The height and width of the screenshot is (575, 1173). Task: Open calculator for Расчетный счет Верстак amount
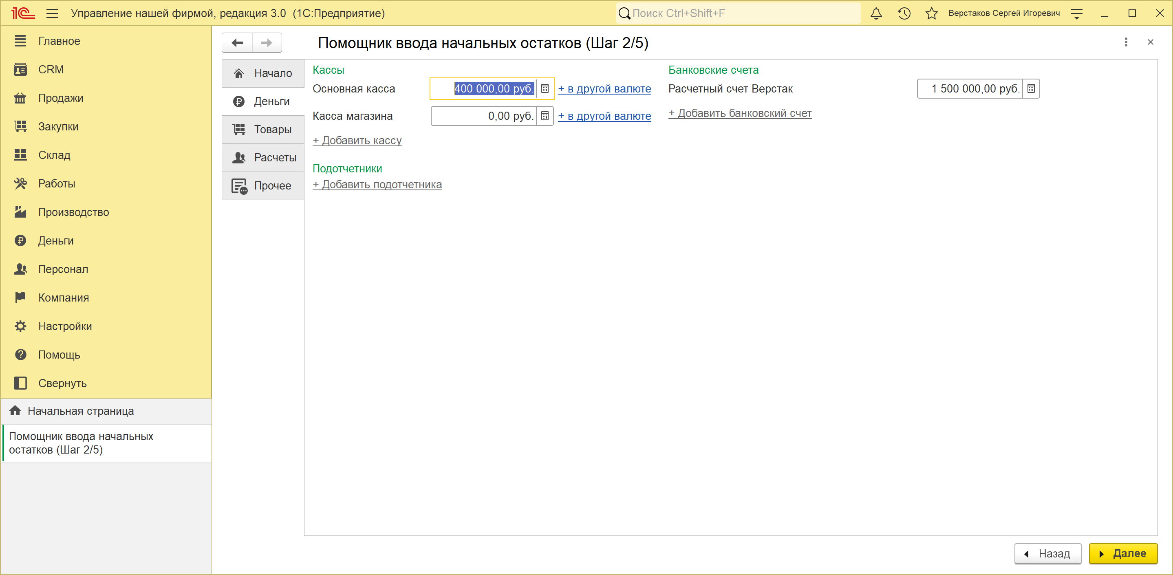click(x=1031, y=89)
